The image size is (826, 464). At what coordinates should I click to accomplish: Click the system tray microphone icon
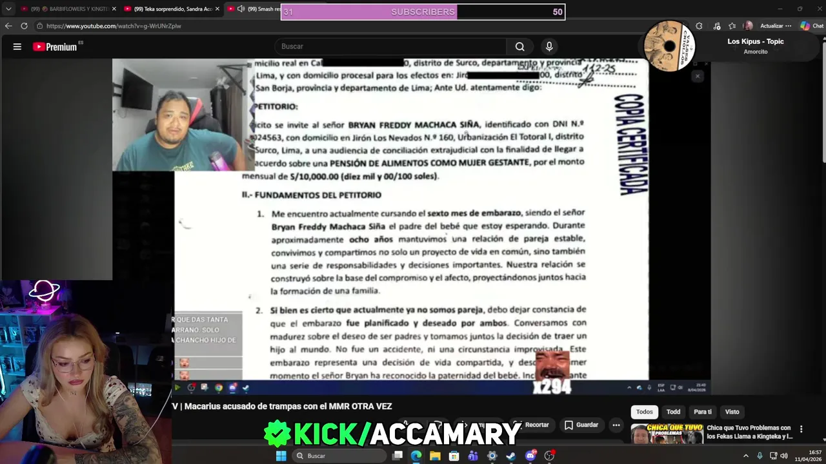coord(759,456)
